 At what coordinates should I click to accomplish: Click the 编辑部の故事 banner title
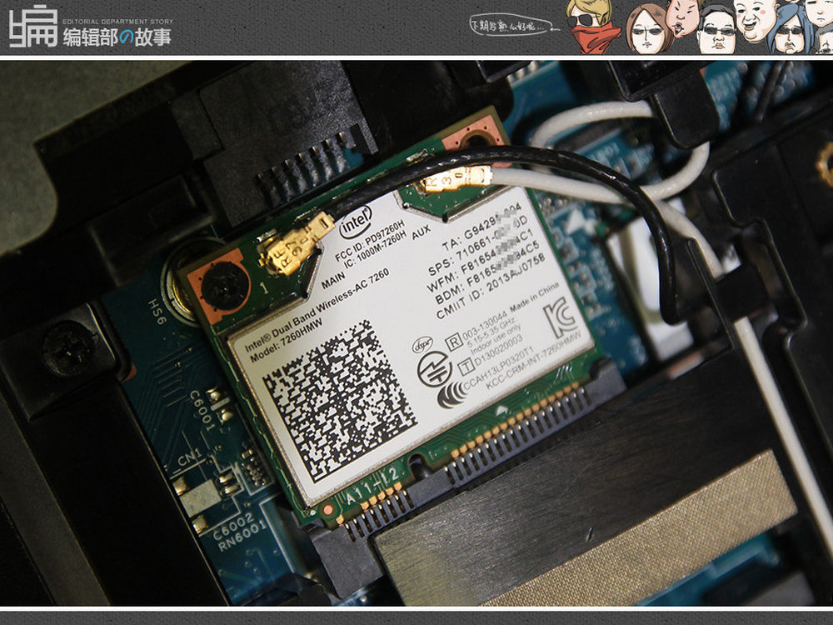click(117, 37)
